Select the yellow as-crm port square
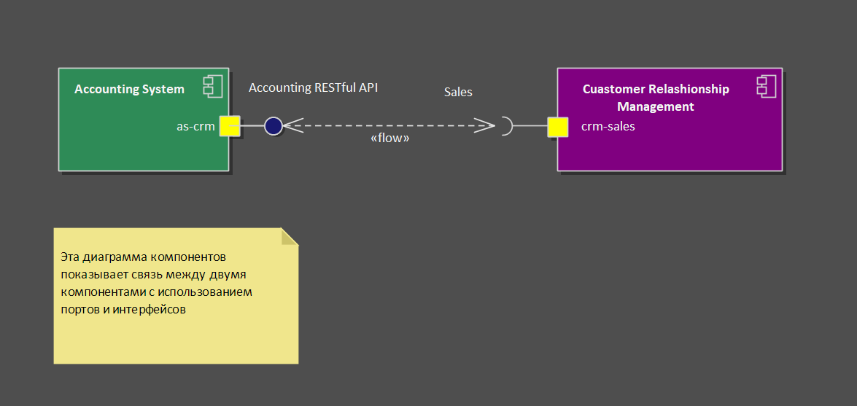 [x=230, y=126]
